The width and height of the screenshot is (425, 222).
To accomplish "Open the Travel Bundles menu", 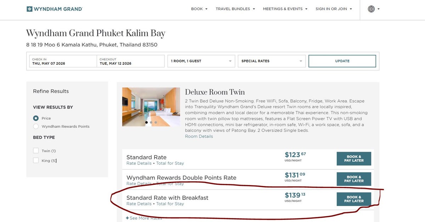I will pyautogui.click(x=235, y=9).
